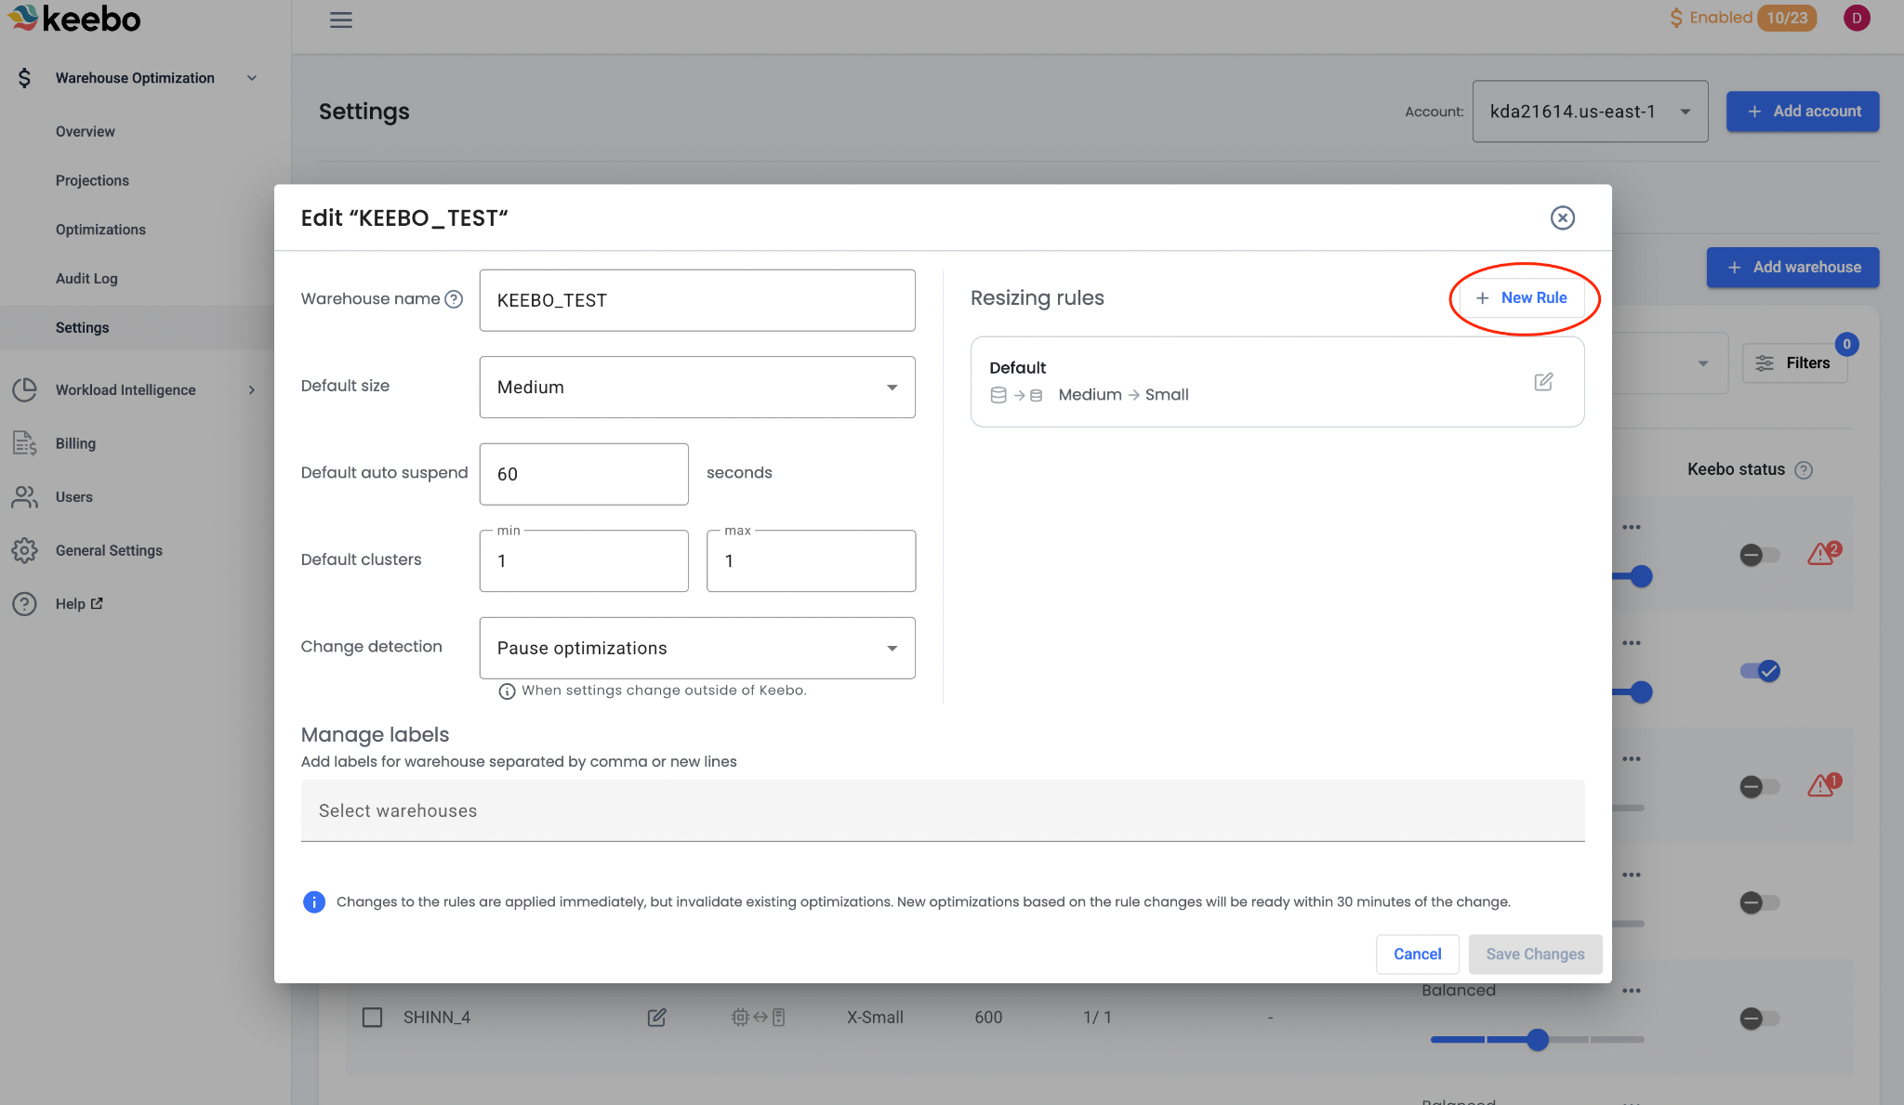This screenshot has height=1105, width=1904.
Task: Open the Default size Medium dropdown
Action: point(697,388)
